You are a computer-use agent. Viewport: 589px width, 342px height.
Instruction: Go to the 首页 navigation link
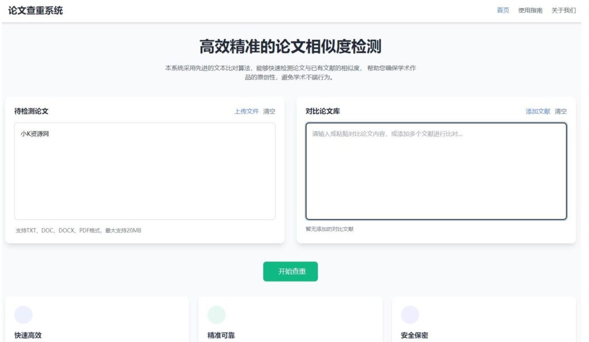[x=503, y=10]
